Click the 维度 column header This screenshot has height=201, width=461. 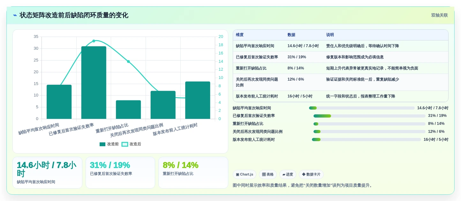(240, 35)
